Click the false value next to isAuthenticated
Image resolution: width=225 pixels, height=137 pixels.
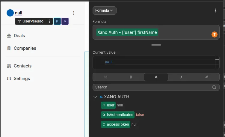(140, 115)
